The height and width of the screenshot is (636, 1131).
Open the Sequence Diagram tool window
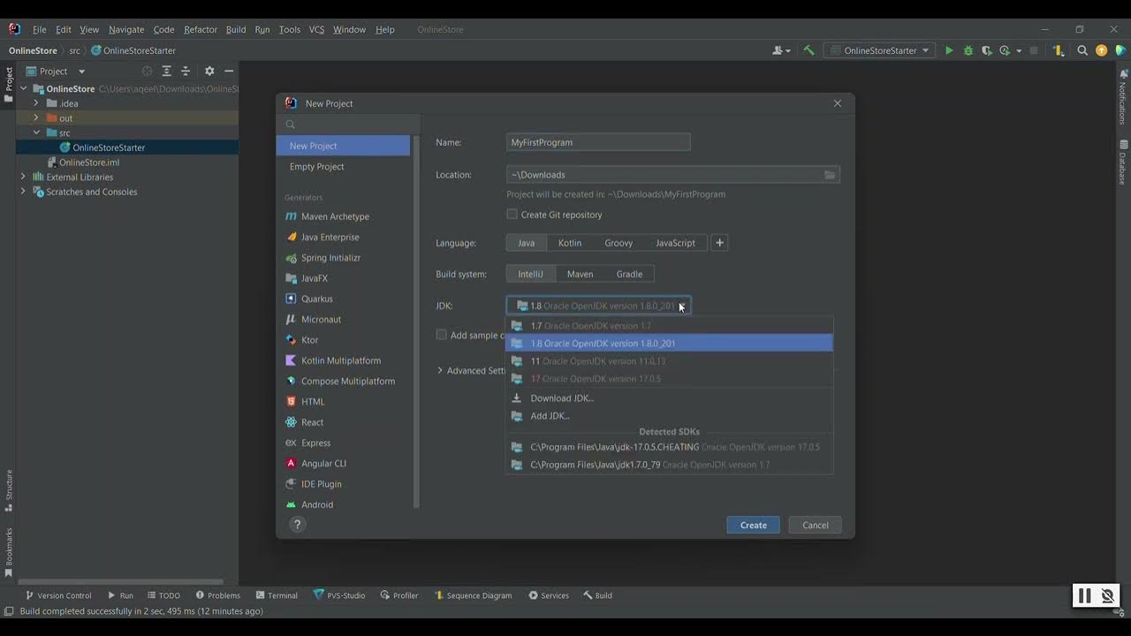click(473, 595)
